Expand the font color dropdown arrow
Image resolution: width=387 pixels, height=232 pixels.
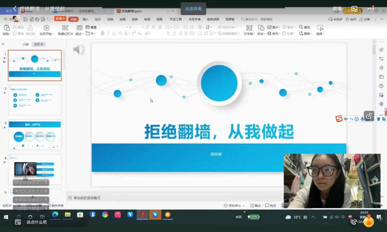tap(129, 33)
